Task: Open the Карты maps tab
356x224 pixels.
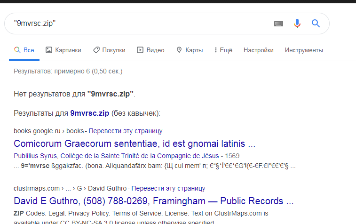Action: click(x=190, y=50)
